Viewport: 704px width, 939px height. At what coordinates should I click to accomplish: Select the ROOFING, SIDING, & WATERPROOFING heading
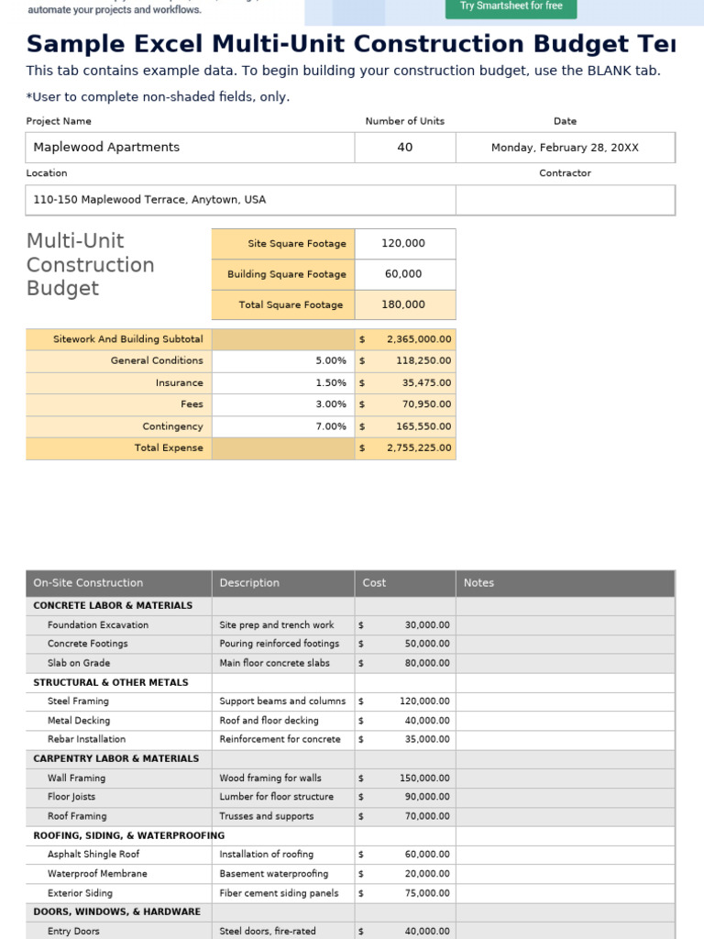point(128,835)
